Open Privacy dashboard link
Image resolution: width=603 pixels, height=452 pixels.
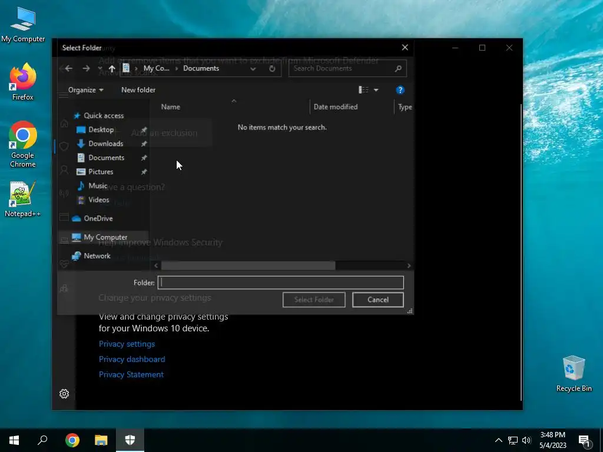[132, 360]
